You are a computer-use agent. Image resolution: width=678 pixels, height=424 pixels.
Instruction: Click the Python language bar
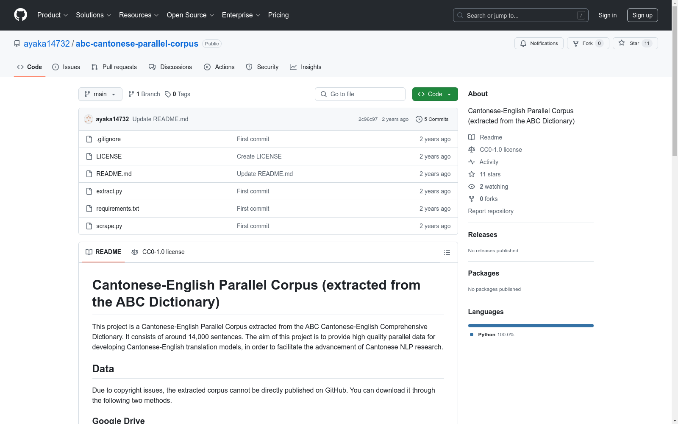[531, 326]
